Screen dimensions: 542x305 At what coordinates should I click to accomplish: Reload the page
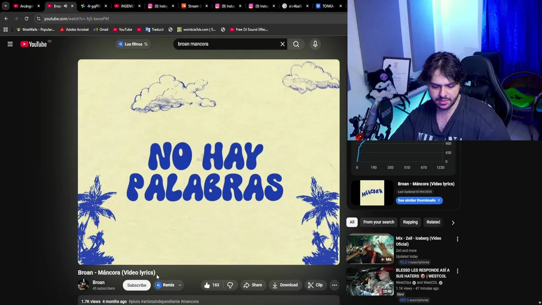point(26,19)
